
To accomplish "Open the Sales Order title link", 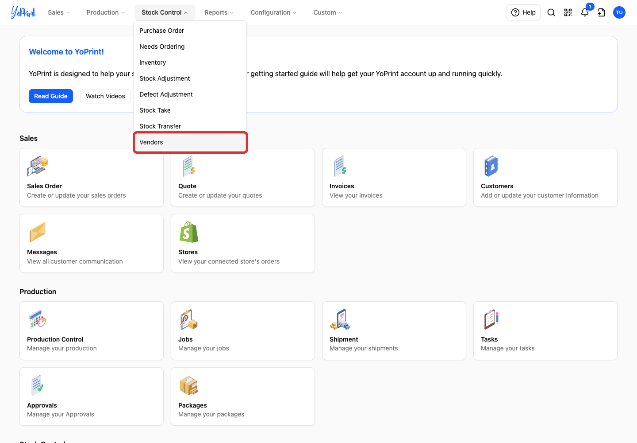I will [44, 186].
